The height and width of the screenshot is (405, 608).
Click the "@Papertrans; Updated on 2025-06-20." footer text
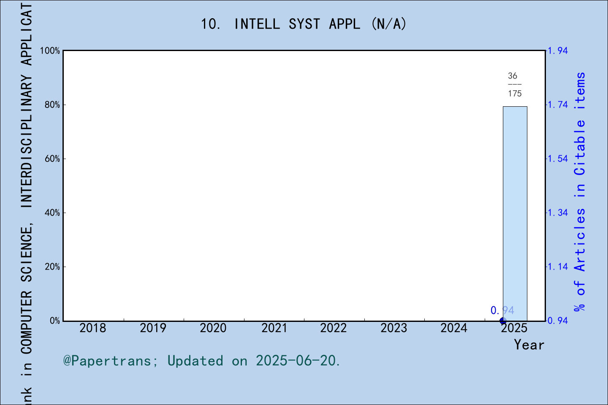click(202, 361)
